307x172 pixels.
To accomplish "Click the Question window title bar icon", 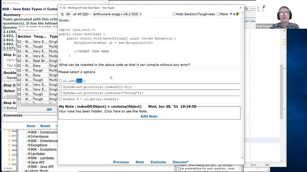I will coord(60,8).
